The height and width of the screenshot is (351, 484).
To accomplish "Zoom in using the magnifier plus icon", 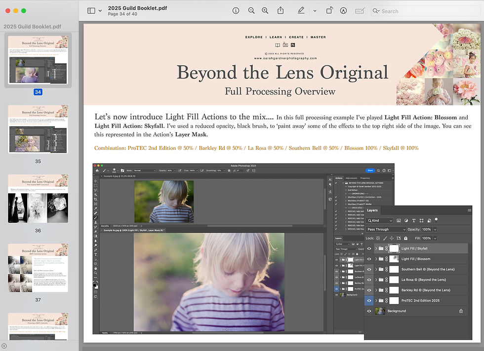I will (265, 11).
